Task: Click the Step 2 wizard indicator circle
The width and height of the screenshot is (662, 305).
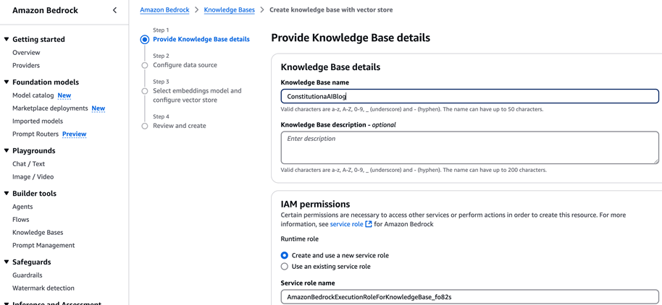Action: coord(145,65)
